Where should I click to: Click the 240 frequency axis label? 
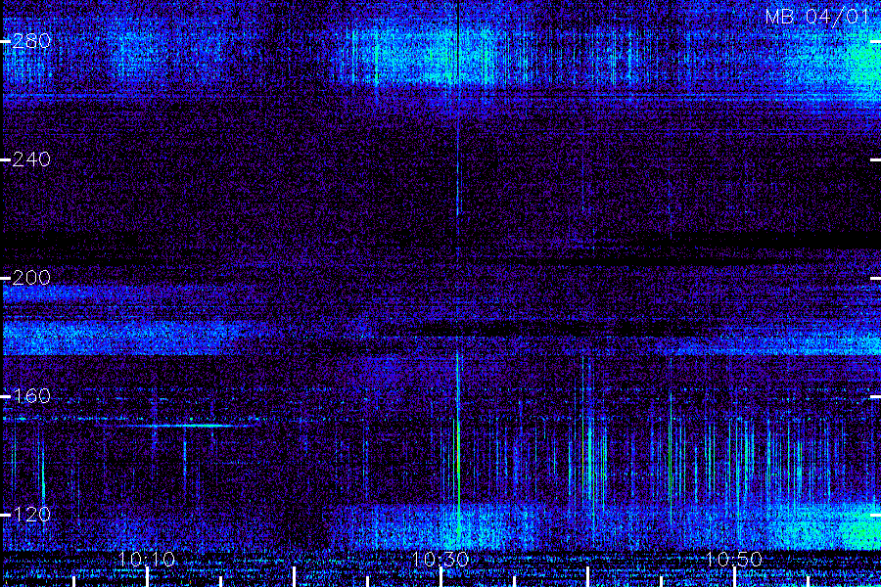tap(31, 159)
